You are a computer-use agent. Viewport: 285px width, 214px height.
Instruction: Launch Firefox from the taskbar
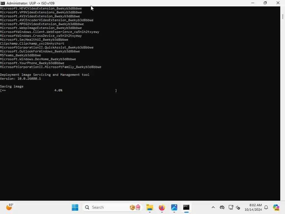162,207
